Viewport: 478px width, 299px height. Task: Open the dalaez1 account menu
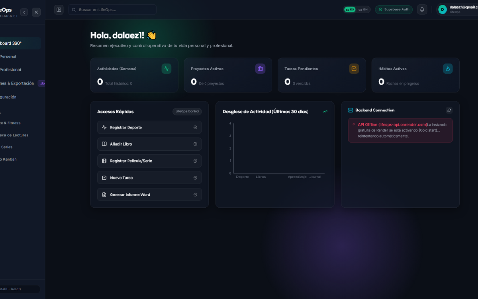click(x=458, y=10)
